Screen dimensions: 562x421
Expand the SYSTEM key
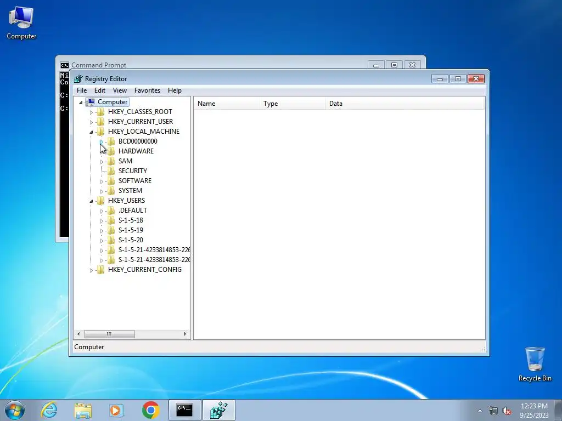tap(102, 191)
